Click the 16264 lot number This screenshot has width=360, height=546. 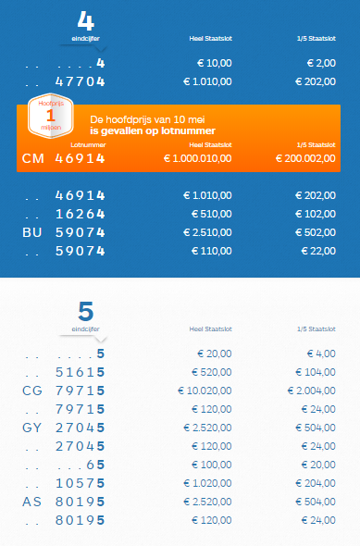tap(81, 214)
